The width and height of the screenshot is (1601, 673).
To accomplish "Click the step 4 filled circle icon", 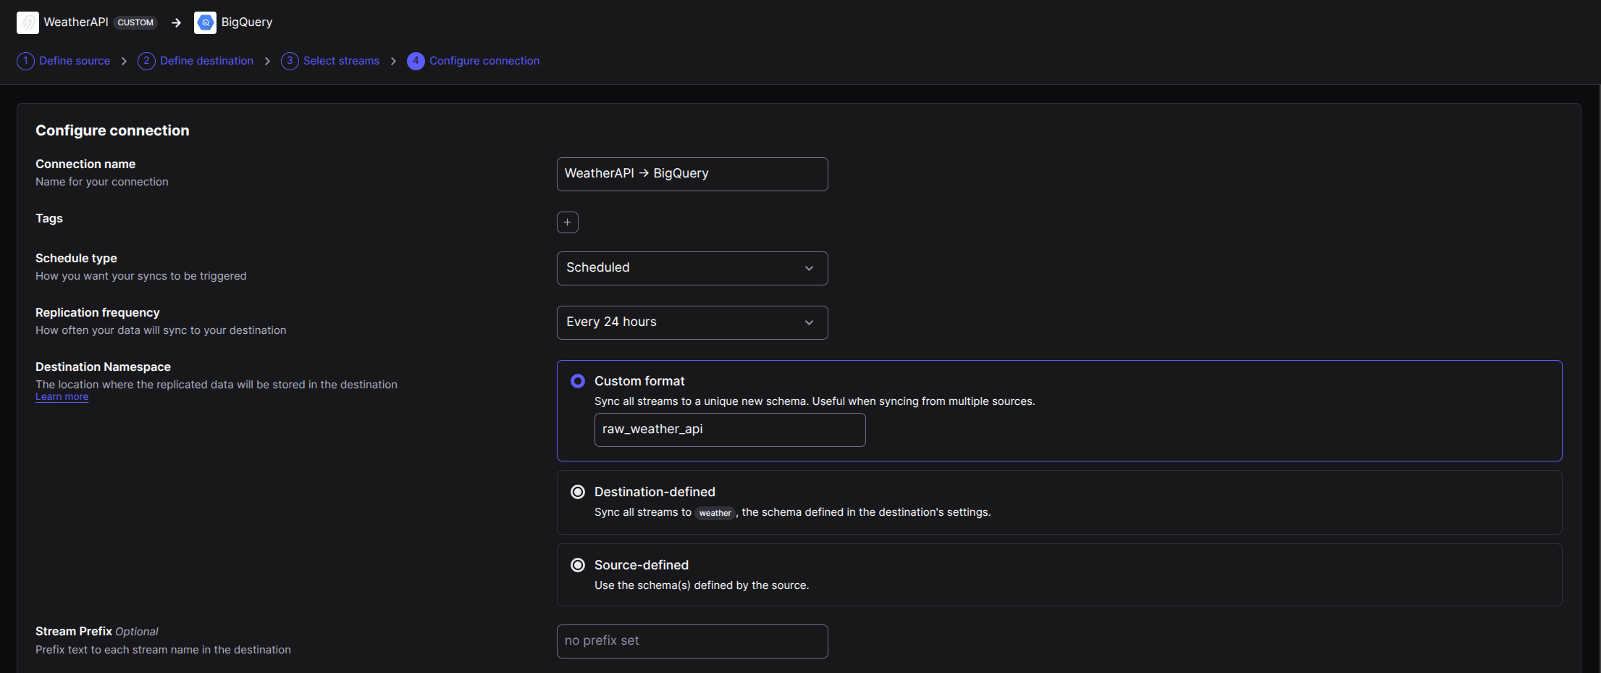I will pyautogui.click(x=416, y=61).
